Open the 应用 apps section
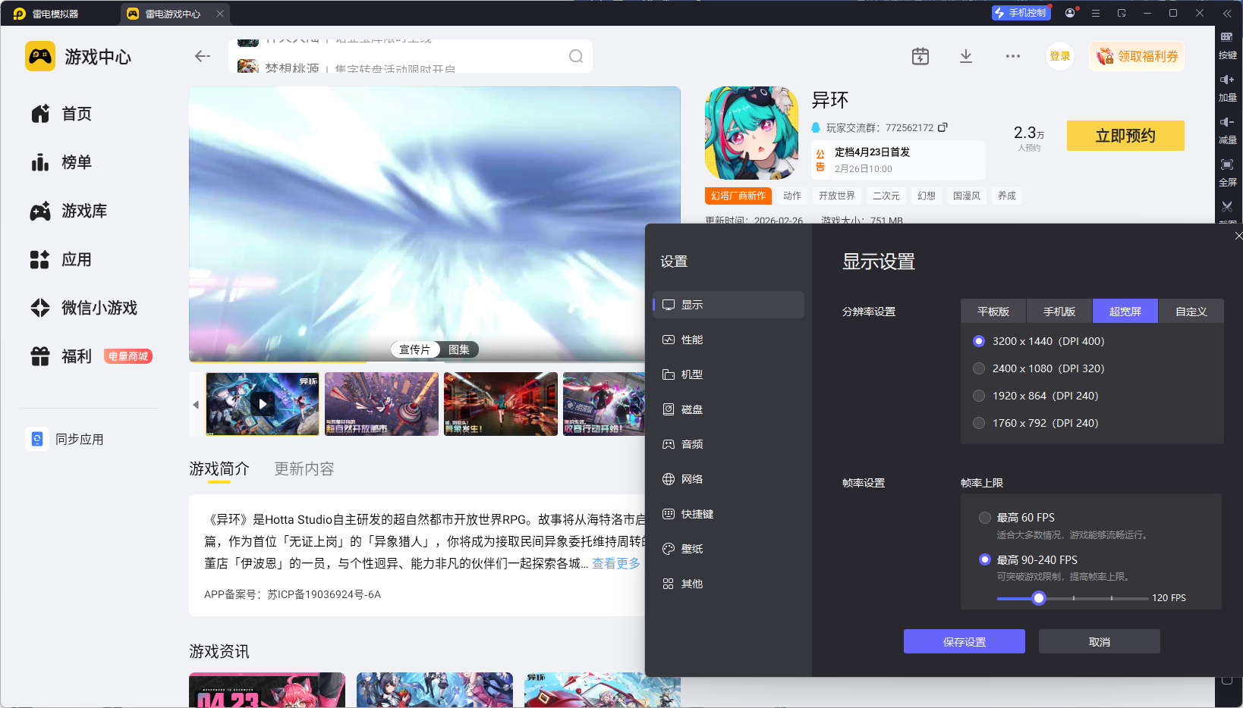Screen dimensions: 1243x708 [62, 259]
